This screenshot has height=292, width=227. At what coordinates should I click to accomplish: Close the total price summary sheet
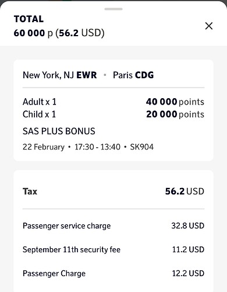(x=209, y=26)
